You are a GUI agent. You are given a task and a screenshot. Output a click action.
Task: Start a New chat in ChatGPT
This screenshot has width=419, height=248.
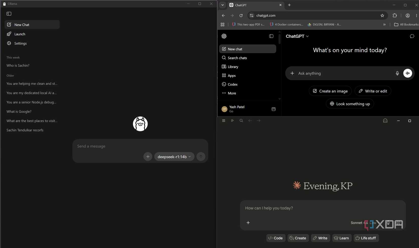tap(248, 49)
